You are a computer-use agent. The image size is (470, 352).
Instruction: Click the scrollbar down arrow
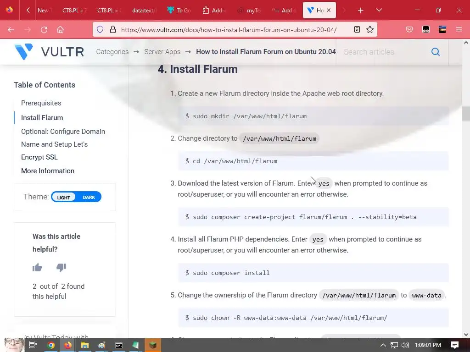[466, 334]
